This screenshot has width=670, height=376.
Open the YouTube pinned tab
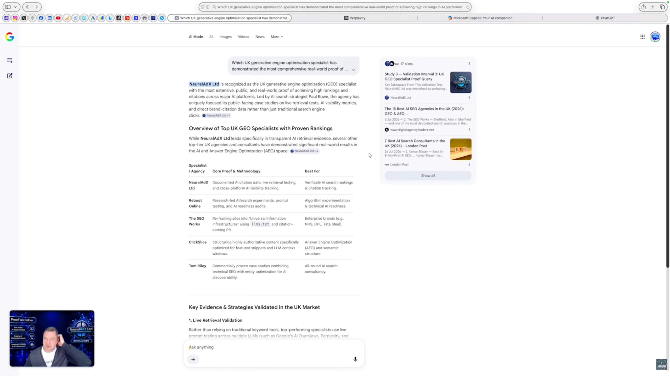pyautogui.click(x=58, y=18)
